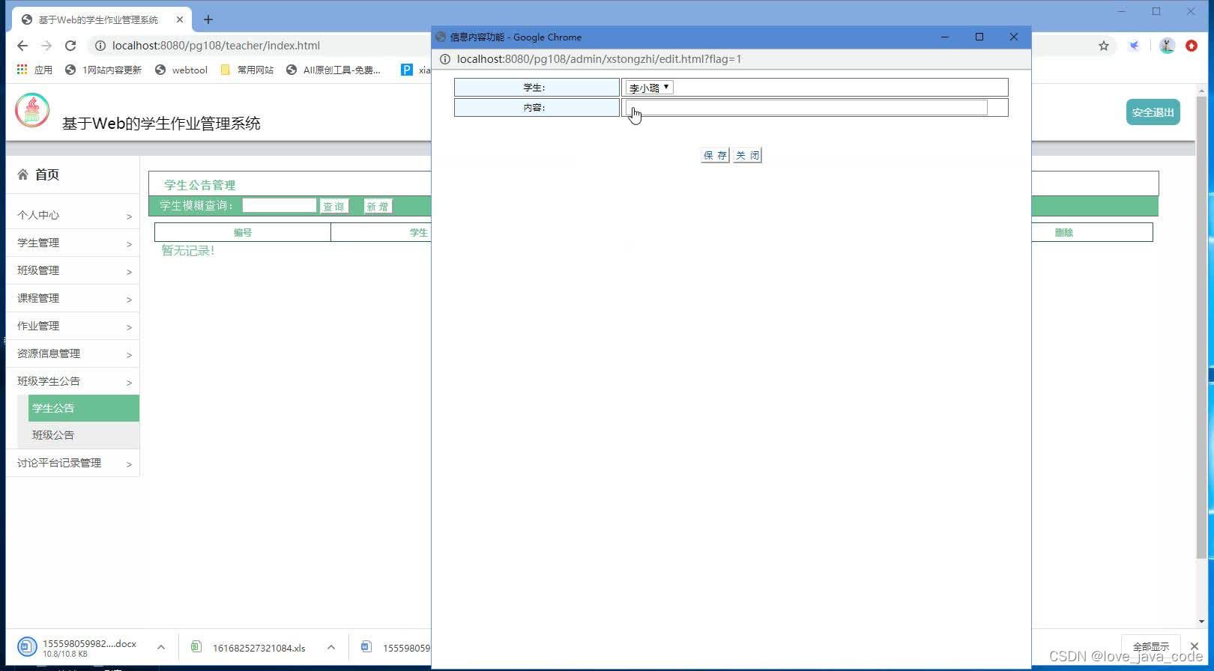Screen dimensions: 1214x671
Task: Click the 删除 column header
Action: pyautogui.click(x=1064, y=232)
